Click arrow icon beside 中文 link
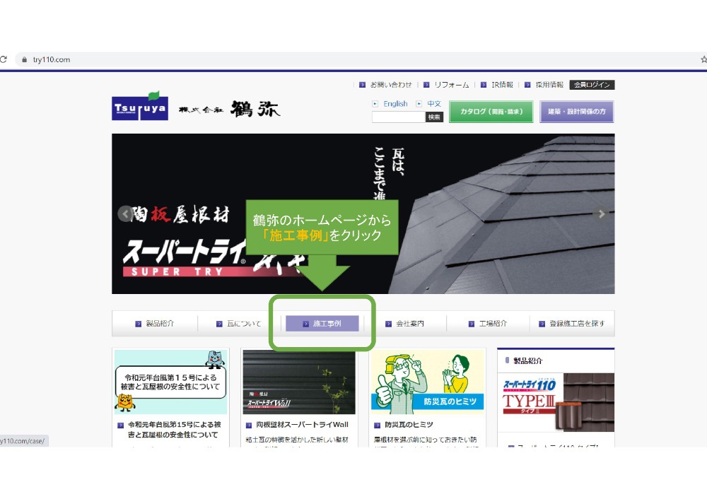The image size is (707, 499). [x=419, y=104]
